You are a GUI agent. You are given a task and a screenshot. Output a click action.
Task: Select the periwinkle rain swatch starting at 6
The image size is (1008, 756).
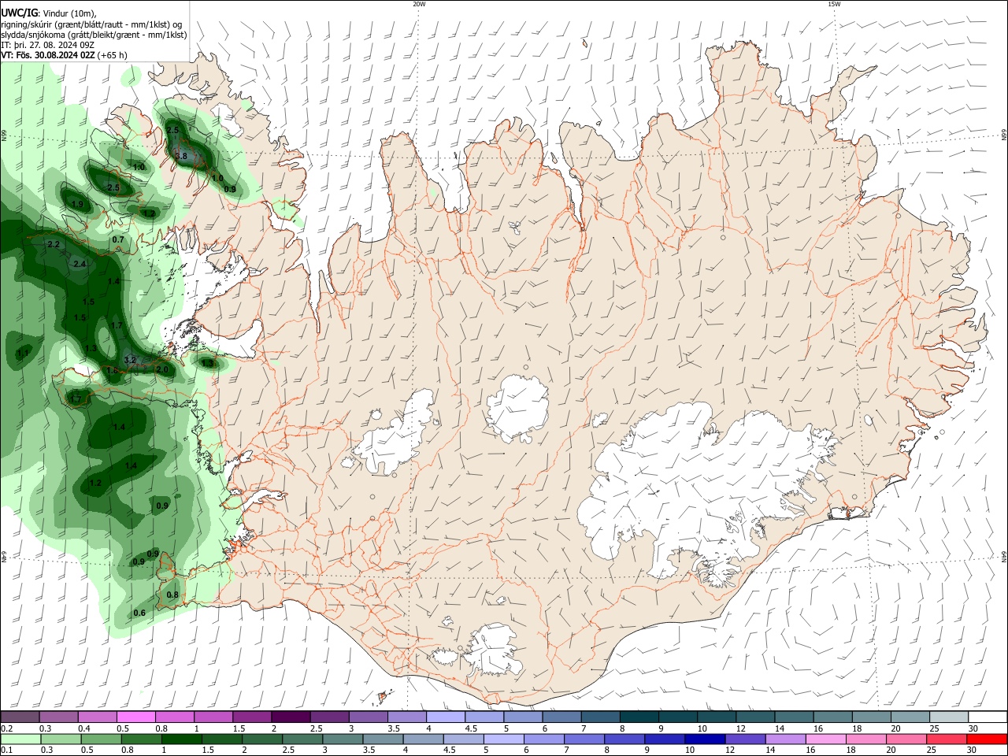pyautogui.click(x=544, y=739)
